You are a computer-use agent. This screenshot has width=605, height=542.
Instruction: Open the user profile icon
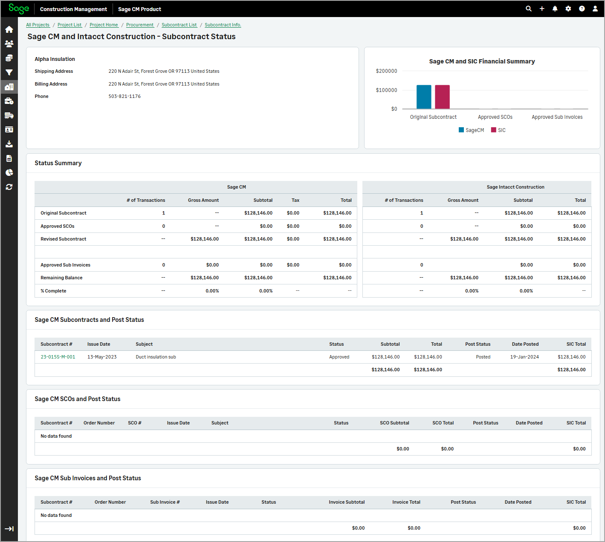click(x=595, y=9)
